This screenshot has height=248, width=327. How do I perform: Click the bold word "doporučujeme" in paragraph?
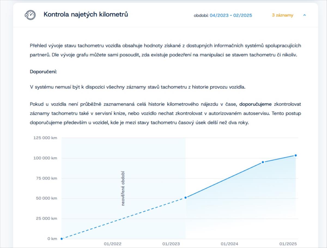[x=255, y=104]
